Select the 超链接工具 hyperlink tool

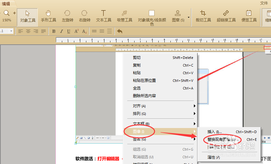coord(226,16)
